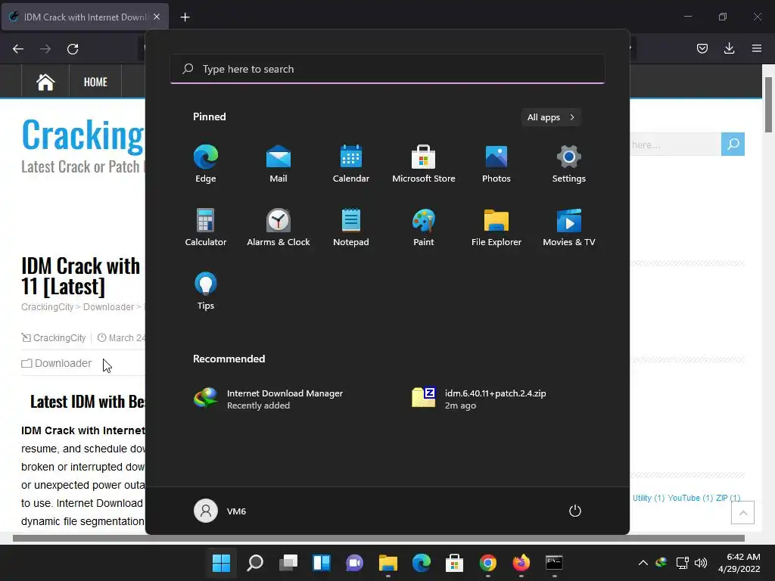The image size is (775, 581).
Task: Switch to Firefox on the taskbar
Action: 521,563
